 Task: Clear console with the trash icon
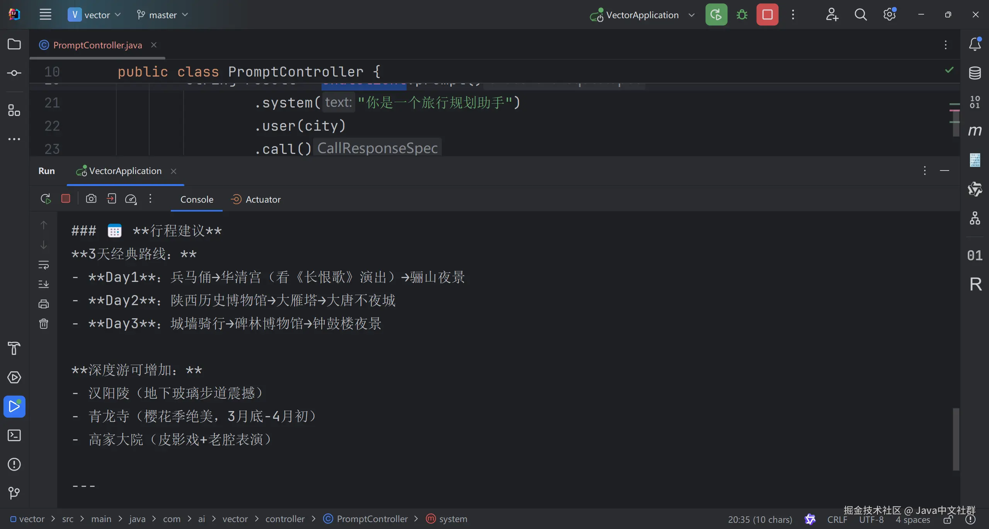(44, 324)
